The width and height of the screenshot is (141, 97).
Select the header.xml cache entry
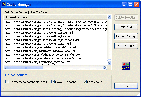click(40, 36)
